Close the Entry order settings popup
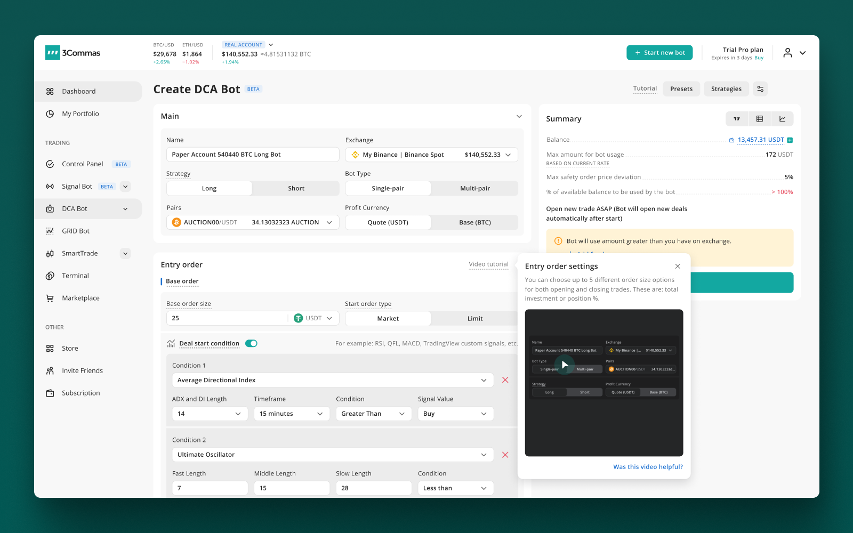Screen dimensions: 853x533 click(x=678, y=266)
